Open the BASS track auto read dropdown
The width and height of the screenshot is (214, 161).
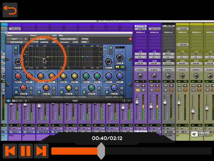(x=168, y=63)
